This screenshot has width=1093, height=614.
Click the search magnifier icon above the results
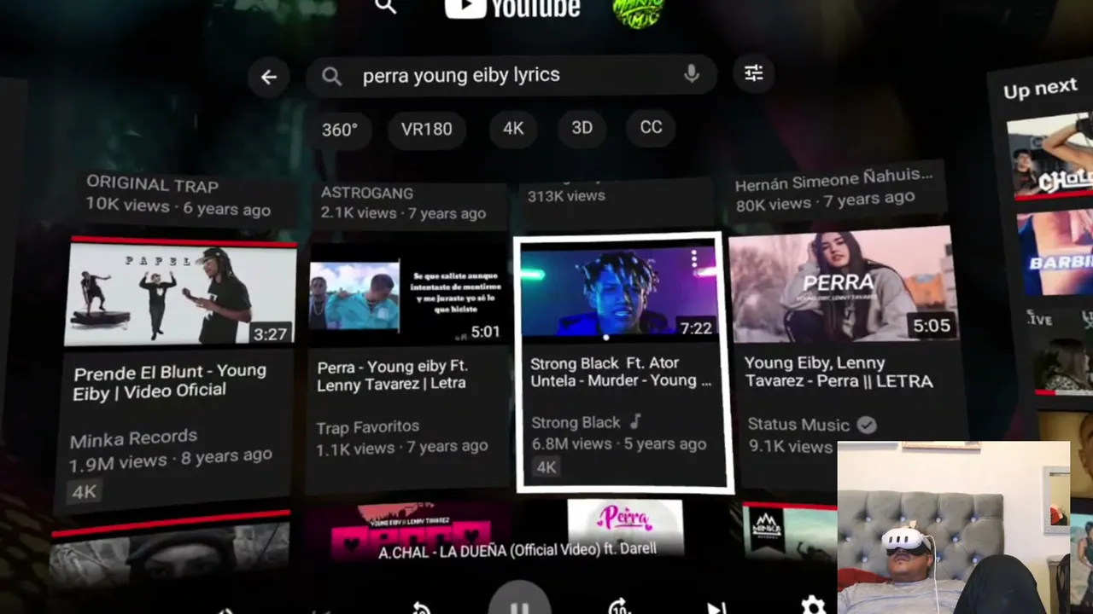pyautogui.click(x=386, y=7)
